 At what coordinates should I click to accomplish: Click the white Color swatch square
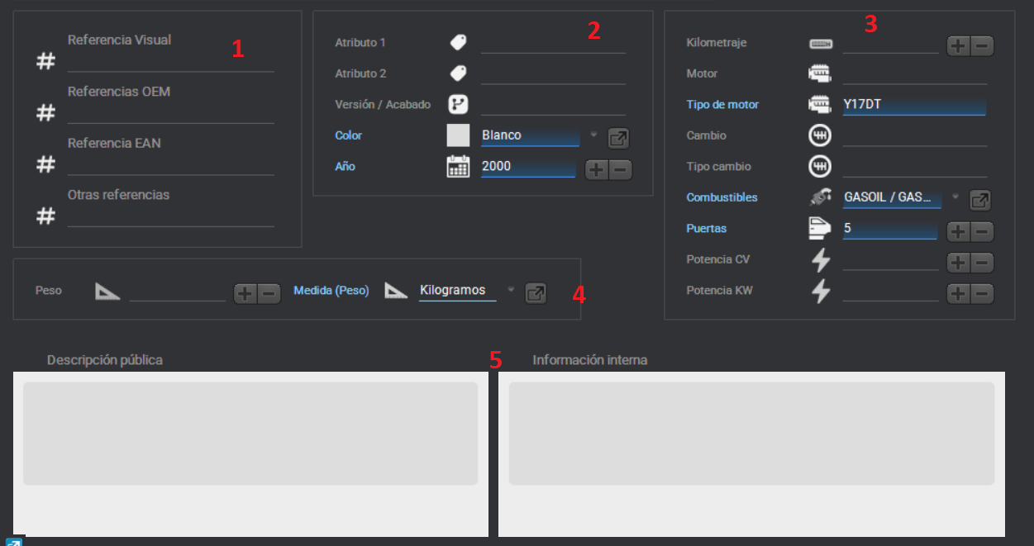click(458, 135)
